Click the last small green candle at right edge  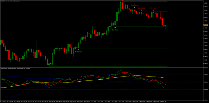click(x=166, y=26)
